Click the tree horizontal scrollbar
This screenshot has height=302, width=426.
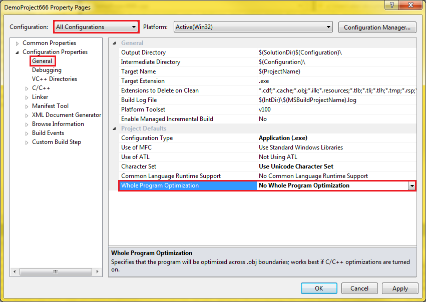click(x=55, y=271)
